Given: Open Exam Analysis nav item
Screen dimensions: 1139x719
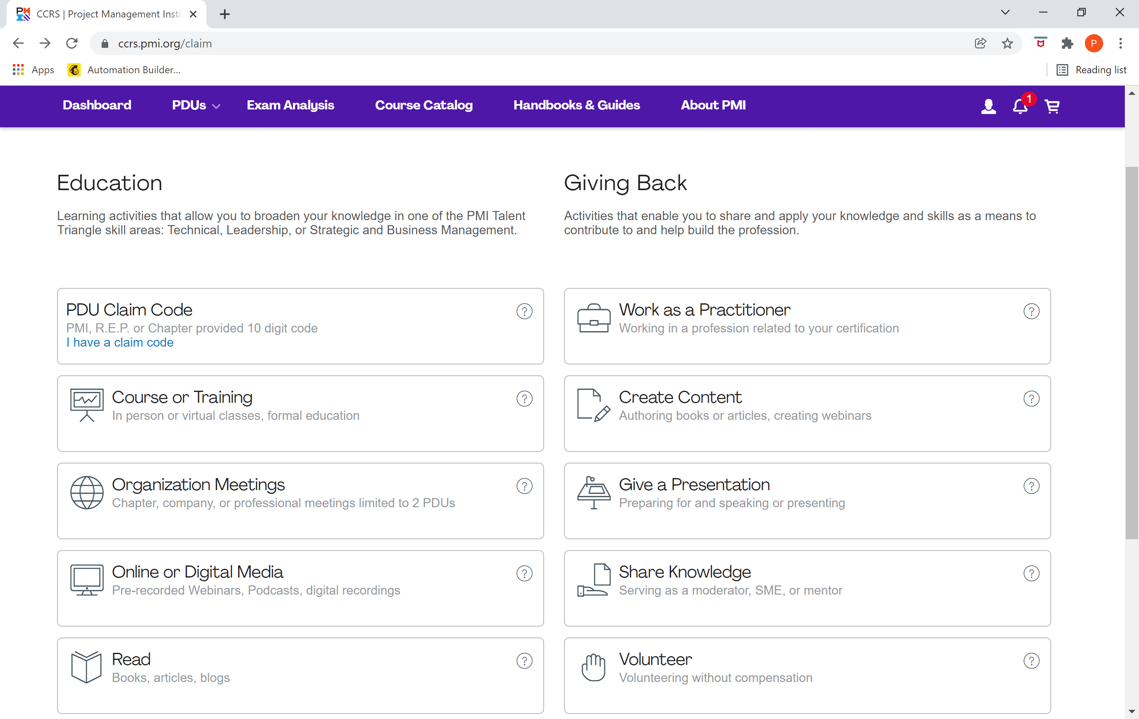Looking at the screenshot, I should point(291,105).
